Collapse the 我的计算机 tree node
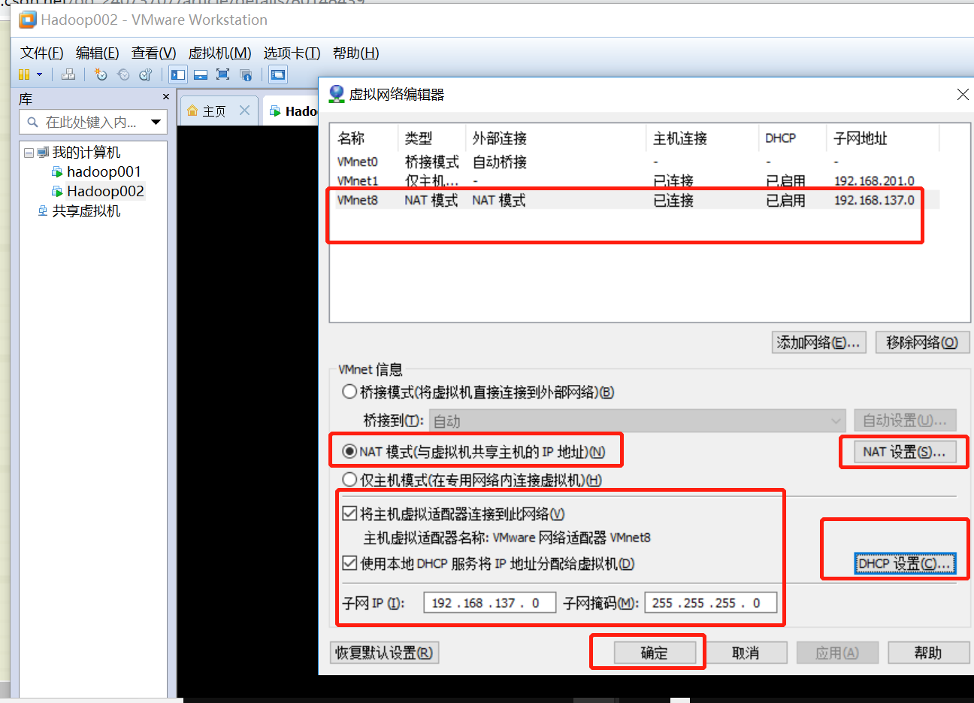The image size is (974, 703). click(29, 153)
